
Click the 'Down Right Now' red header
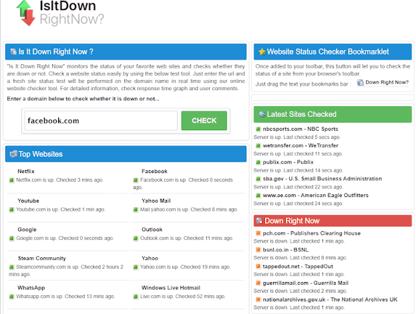click(333, 221)
